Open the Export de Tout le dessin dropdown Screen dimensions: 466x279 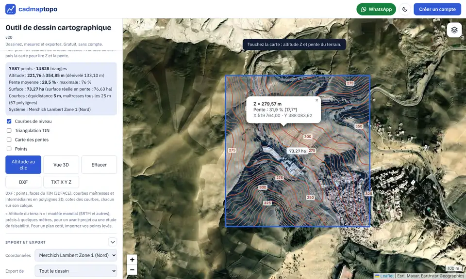pyautogui.click(x=76, y=271)
